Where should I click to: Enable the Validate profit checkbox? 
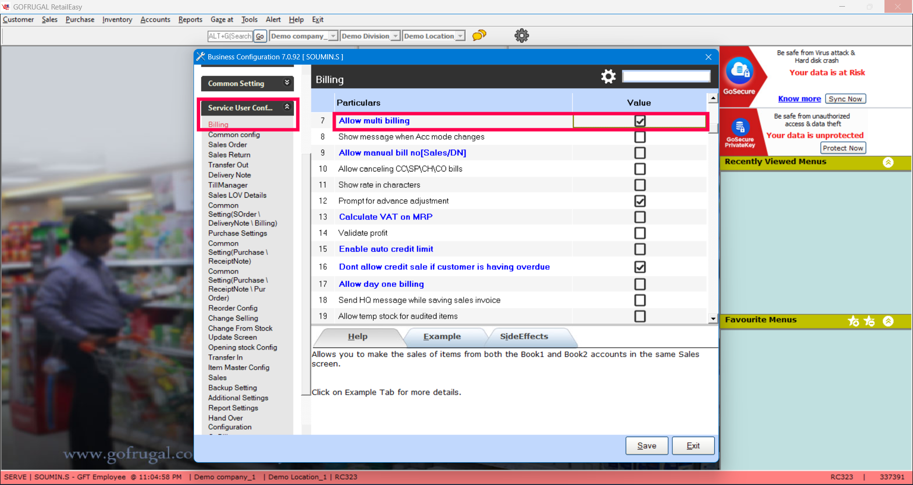[x=640, y=233]
